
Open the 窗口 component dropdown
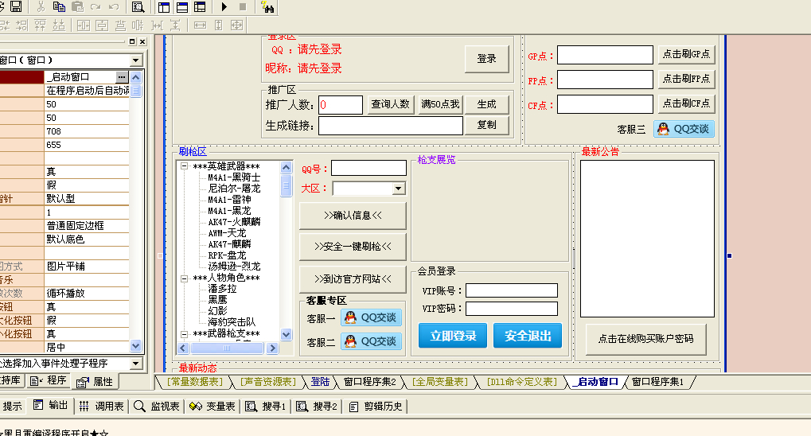[x=135, y=60]
